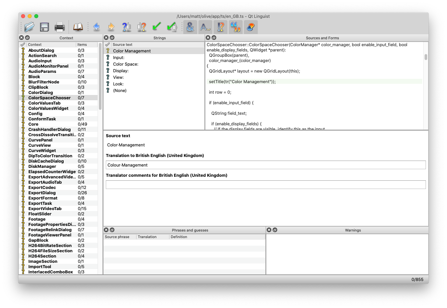
Task: Close the Warnings panel
Action: point(269,230)
